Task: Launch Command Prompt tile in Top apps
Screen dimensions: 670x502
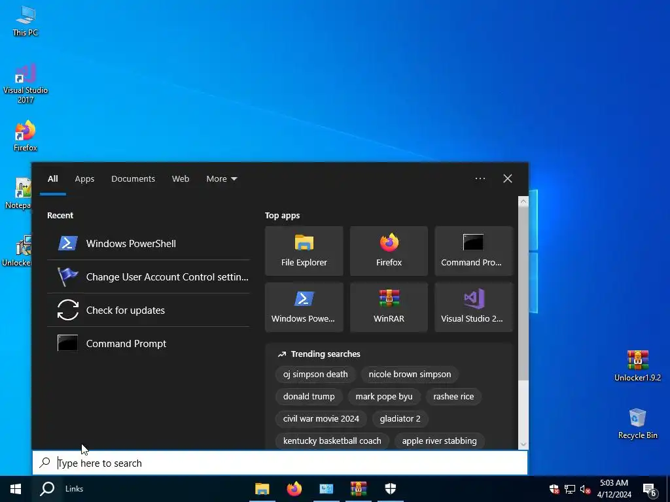Action: pyautogui.click(x=474, y=250)
